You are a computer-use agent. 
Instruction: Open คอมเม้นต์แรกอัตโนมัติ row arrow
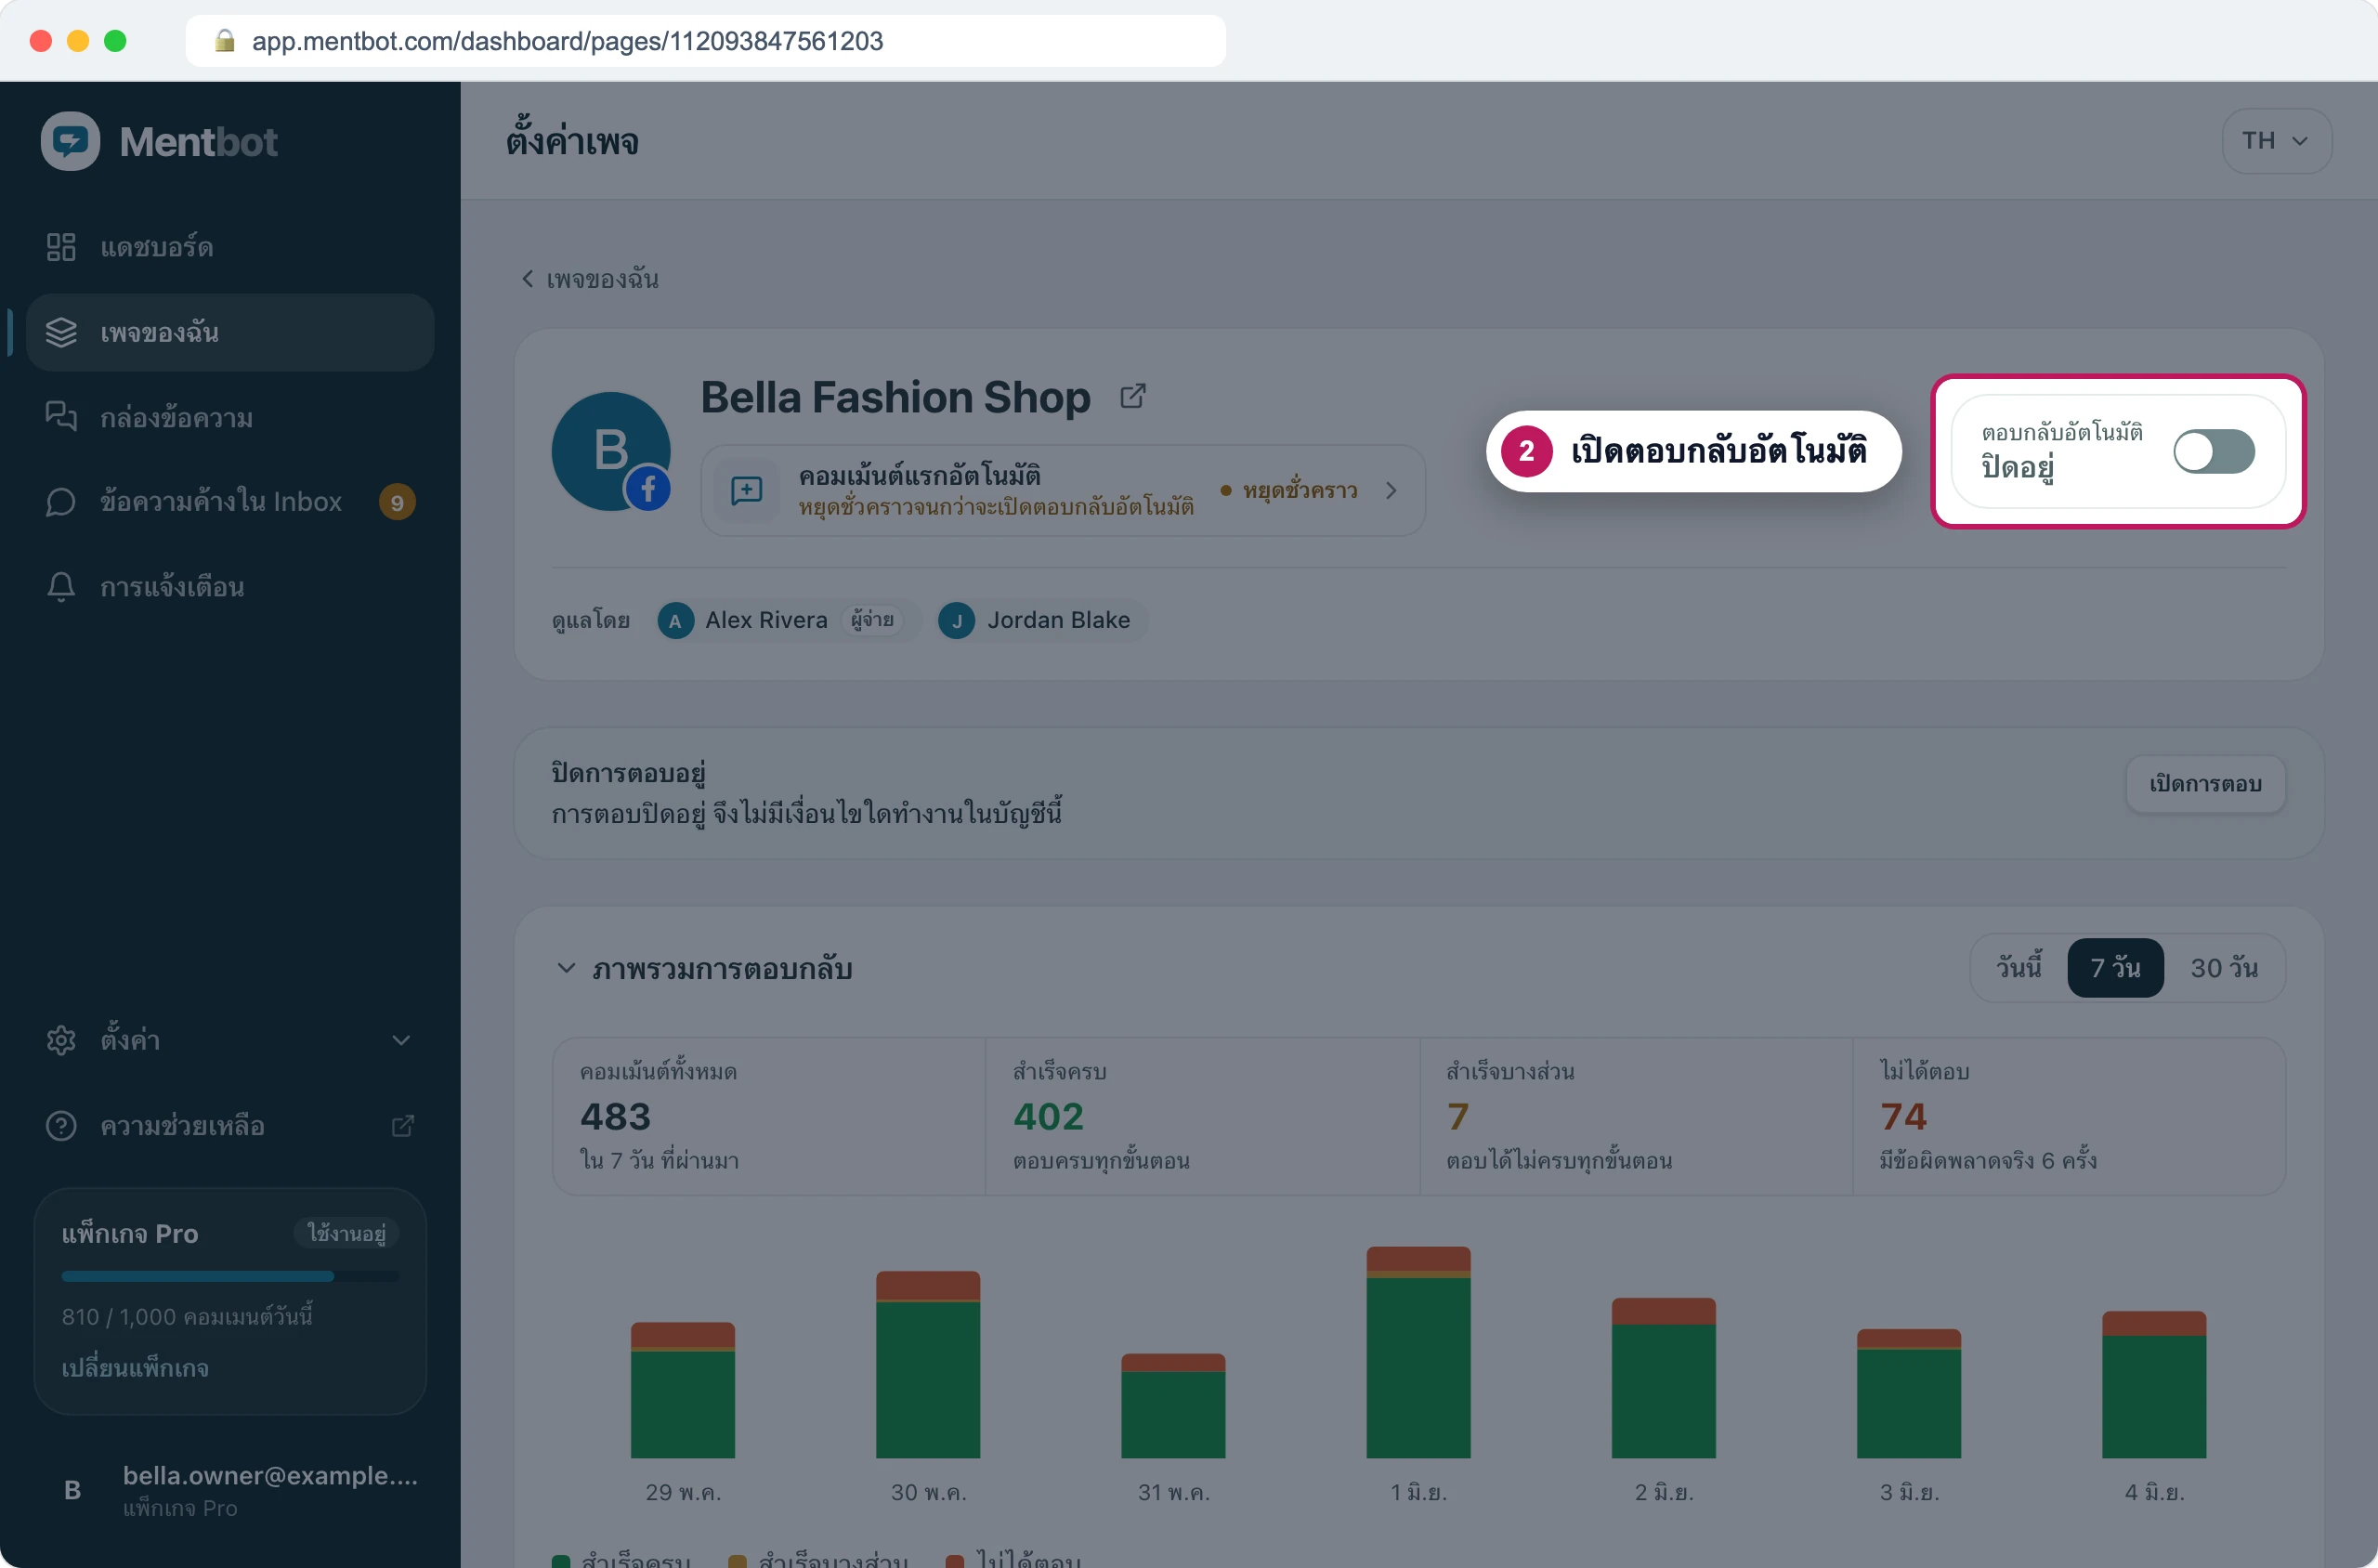1391,490
